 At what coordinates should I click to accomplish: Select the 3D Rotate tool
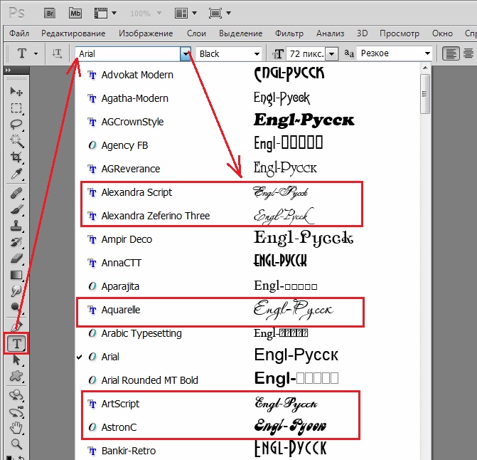[16, 395]
